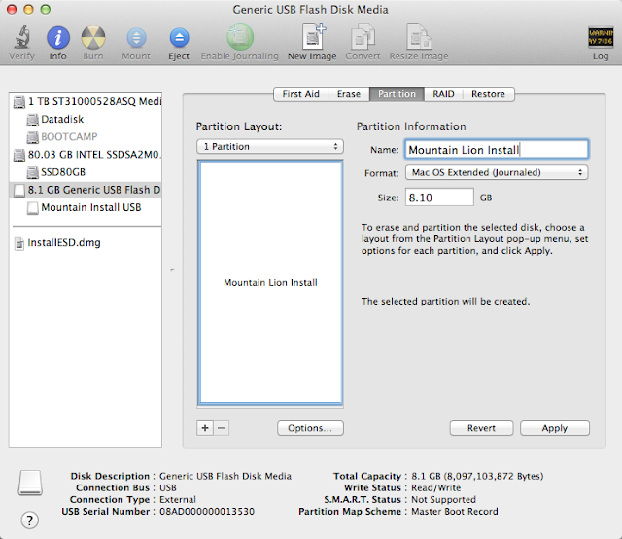This screenshot has height=539, width=622.
Task: Create a New Image from toolbar
Action: [313, 37]
